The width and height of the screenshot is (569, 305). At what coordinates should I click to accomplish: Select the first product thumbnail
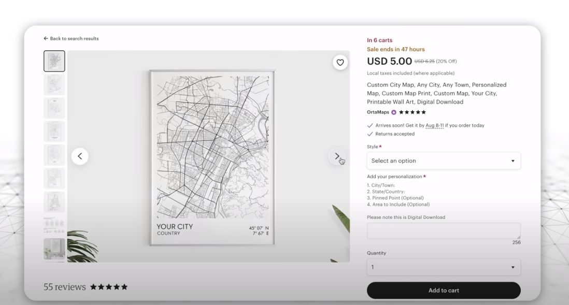point(54,61)
